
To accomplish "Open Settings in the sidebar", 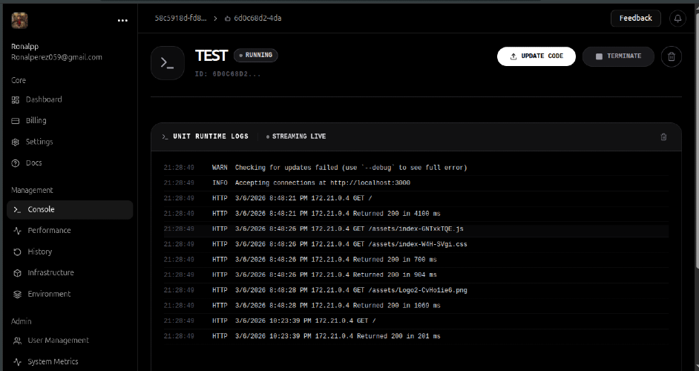I will pyautogui.click(x=39, y=142).
